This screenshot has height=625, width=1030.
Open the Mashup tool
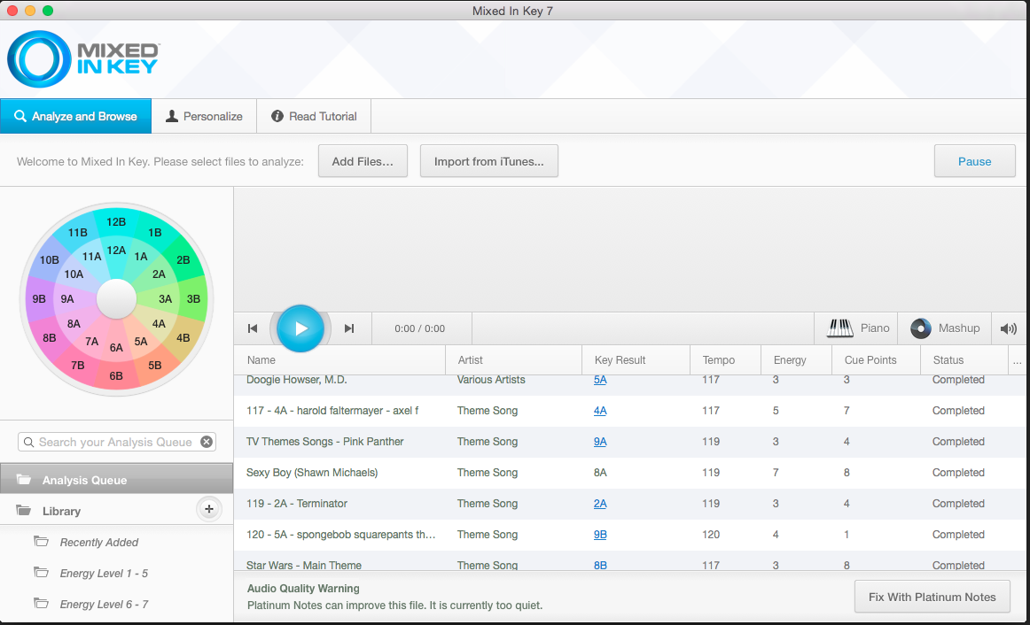pos(945,328)
